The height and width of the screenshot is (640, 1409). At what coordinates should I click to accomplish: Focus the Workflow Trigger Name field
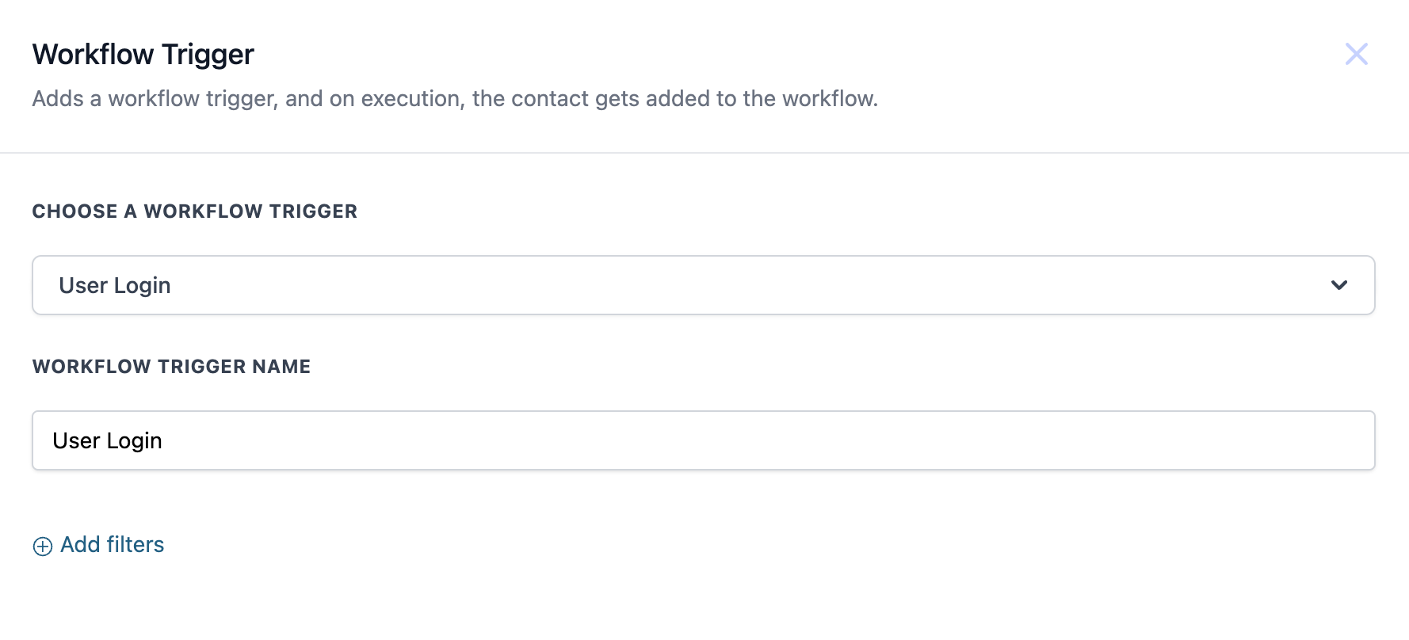(704, 440)
